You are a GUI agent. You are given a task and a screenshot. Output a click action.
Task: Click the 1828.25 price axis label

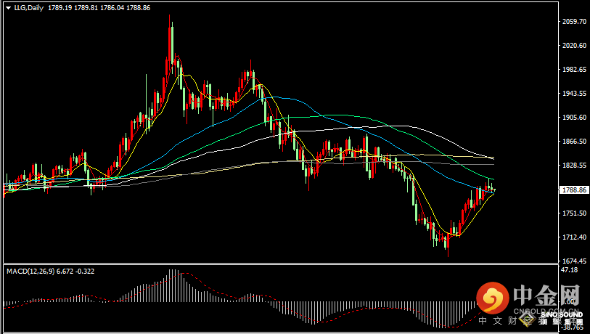tap(573, 166)
